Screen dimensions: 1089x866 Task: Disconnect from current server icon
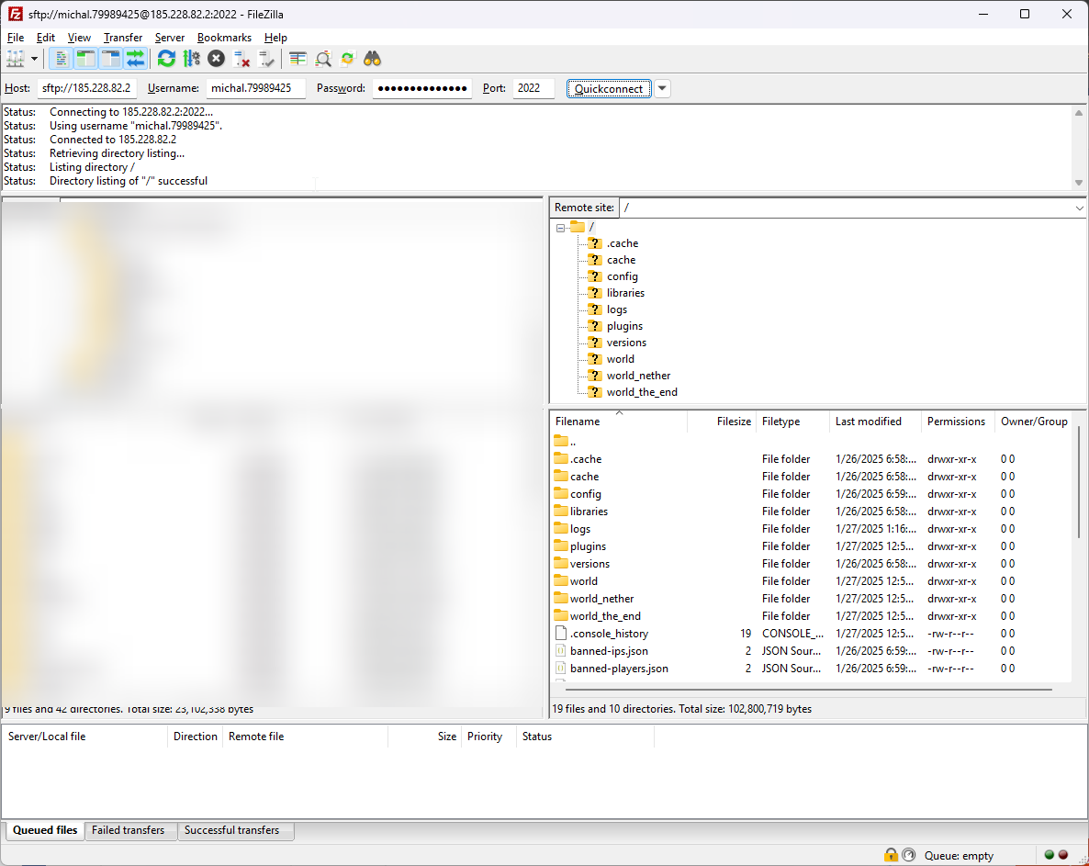tap(241, 59)
